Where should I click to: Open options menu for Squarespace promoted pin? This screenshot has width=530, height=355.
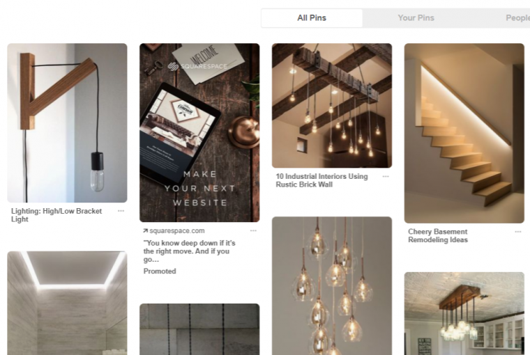(253, 231)
